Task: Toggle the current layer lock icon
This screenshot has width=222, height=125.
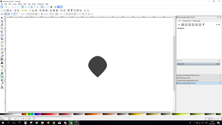Action: click(x=26, y=119)
